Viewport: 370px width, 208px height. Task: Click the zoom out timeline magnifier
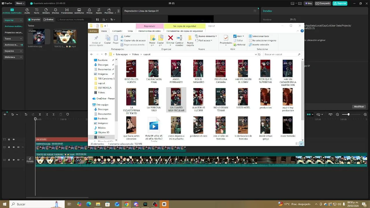(x=337, y=114)
